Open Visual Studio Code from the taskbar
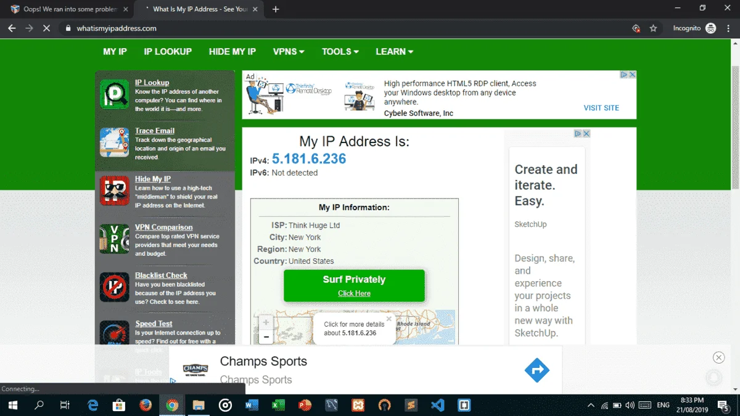Image resolution: width=740 pixels, height=416 pixels. (x=438, y=405)
